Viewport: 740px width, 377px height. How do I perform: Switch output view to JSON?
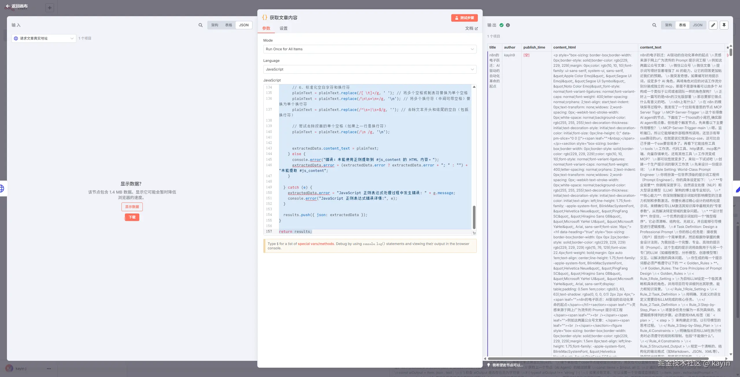(x=697, y=25)
